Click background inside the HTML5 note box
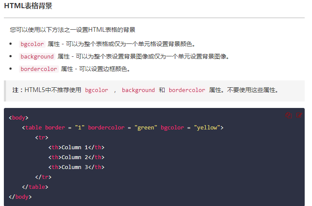 coord(138,90)
